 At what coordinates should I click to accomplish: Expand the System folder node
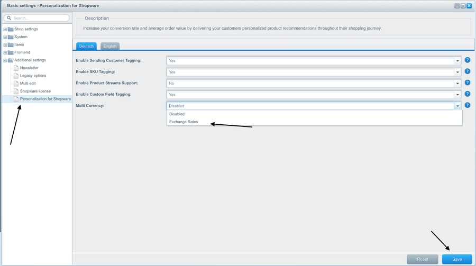pyautogui.click(x=5, y=37)
